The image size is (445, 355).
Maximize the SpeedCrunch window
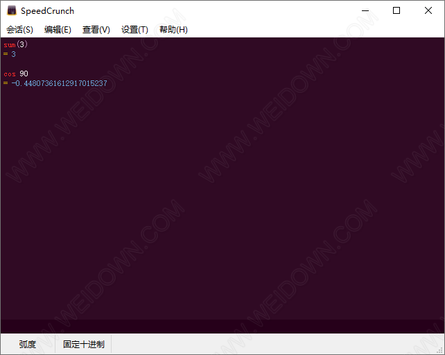[x=396, y=10]
